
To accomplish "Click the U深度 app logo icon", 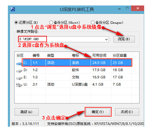I will point(13,9).
